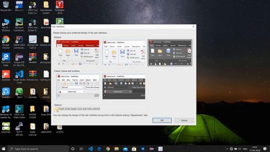Image resolution: width=270 pixels, height=152 pixels.
Task: Open the Action Center notifications icon
Action: click(265, 149)
